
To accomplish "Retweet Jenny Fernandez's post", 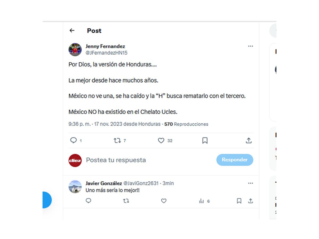I will [x=118, y=140].
